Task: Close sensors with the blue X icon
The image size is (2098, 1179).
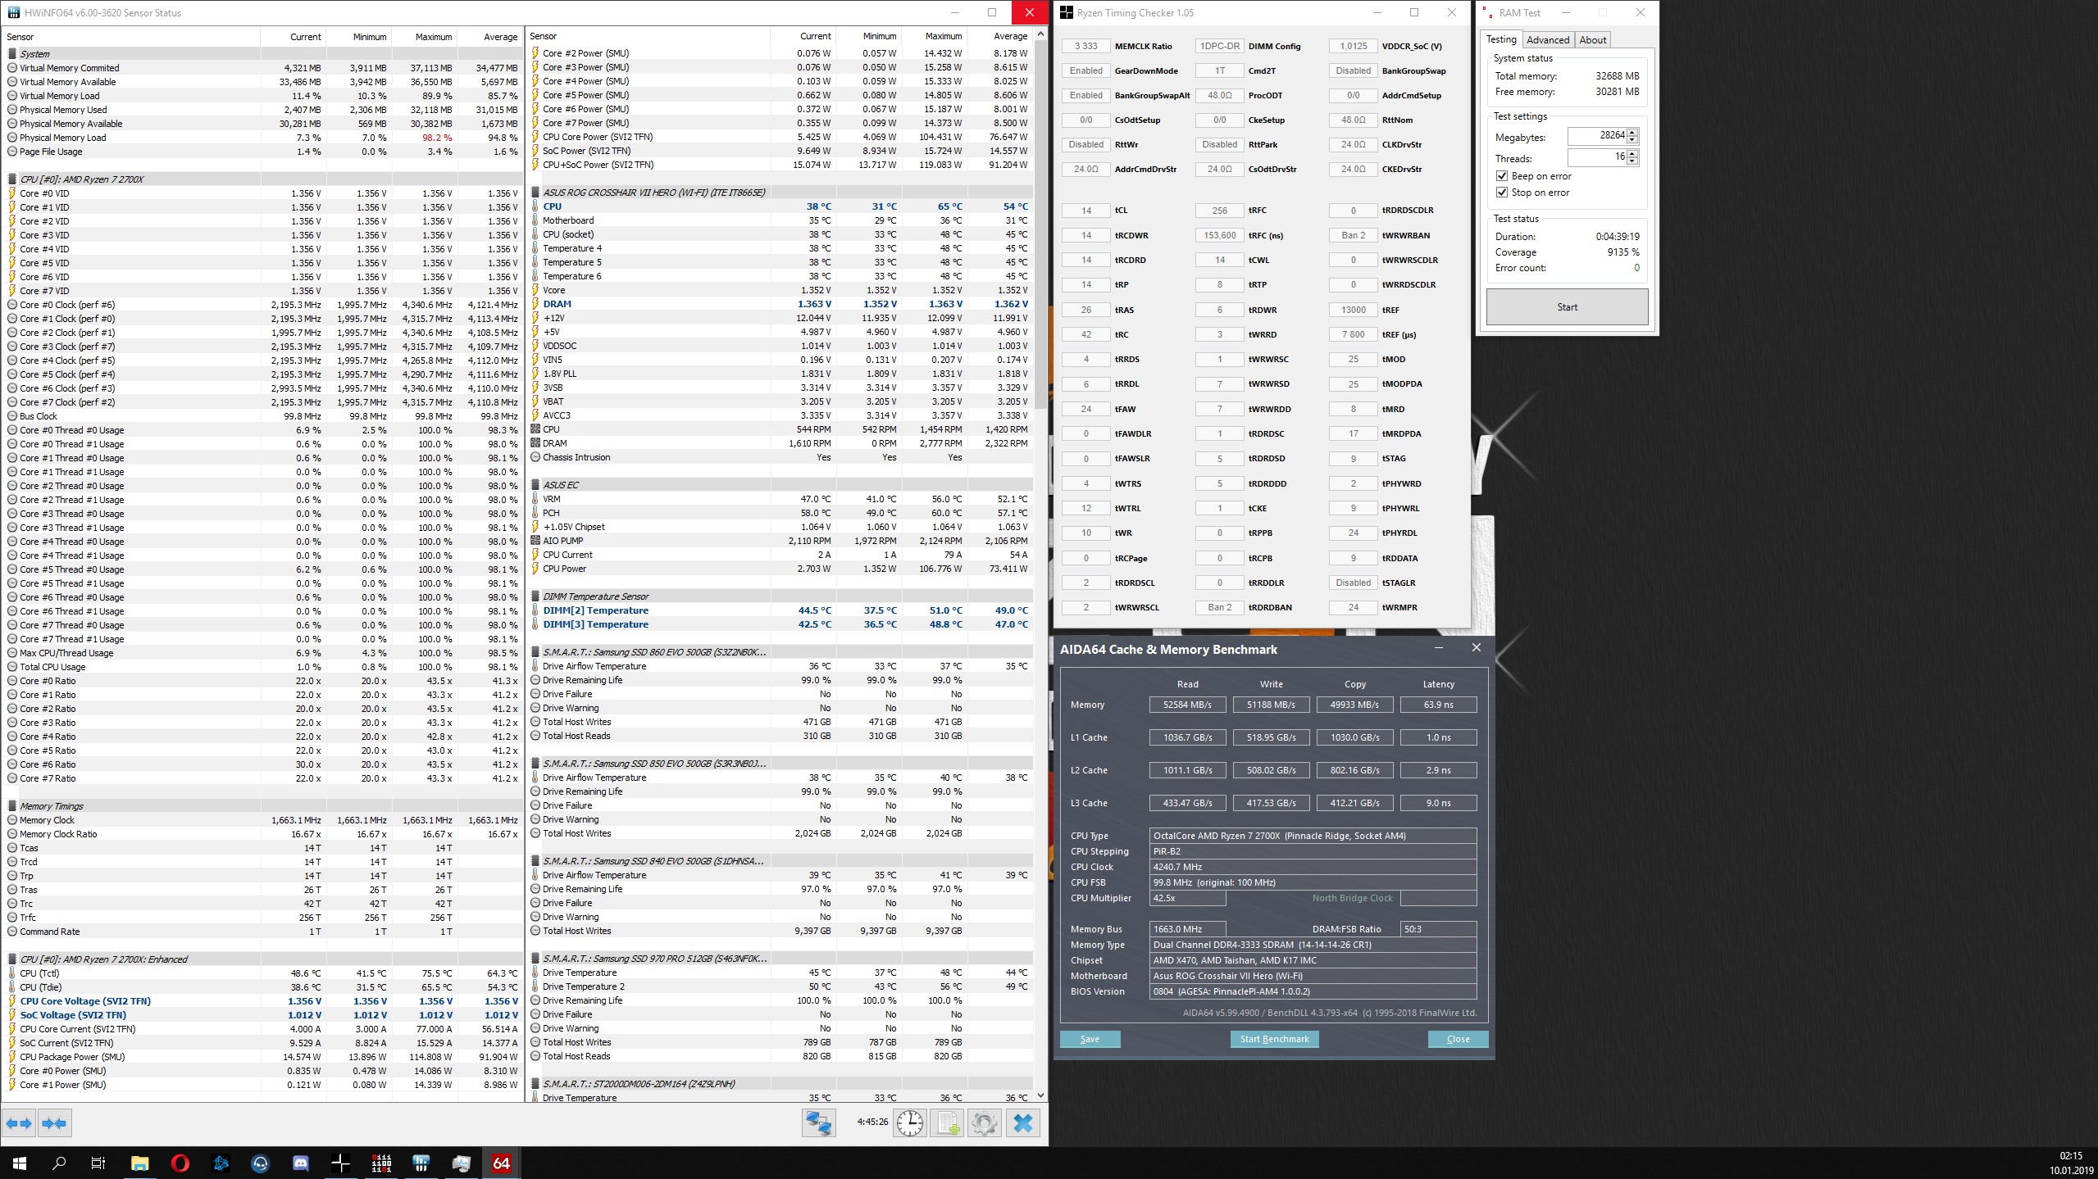Action: click(x=1022, y=1123)
